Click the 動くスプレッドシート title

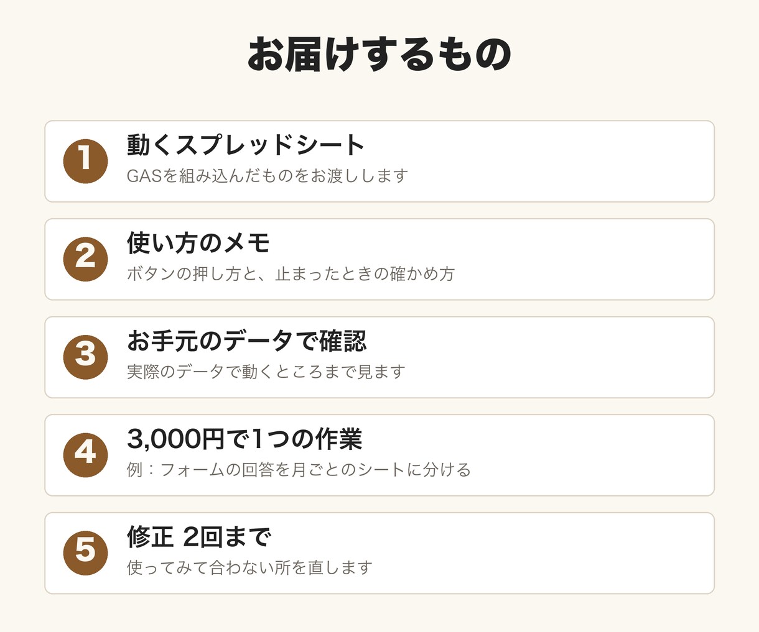click(x=246, y=145)
